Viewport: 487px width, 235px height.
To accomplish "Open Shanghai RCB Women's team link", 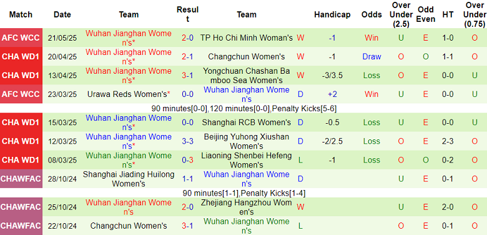I will pos(247,122).
